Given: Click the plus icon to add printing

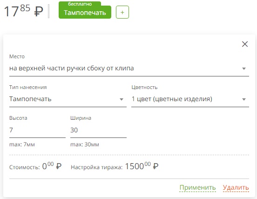Looking at the screenshot, I should 122,12.
